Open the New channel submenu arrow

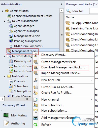pos(91,100)
